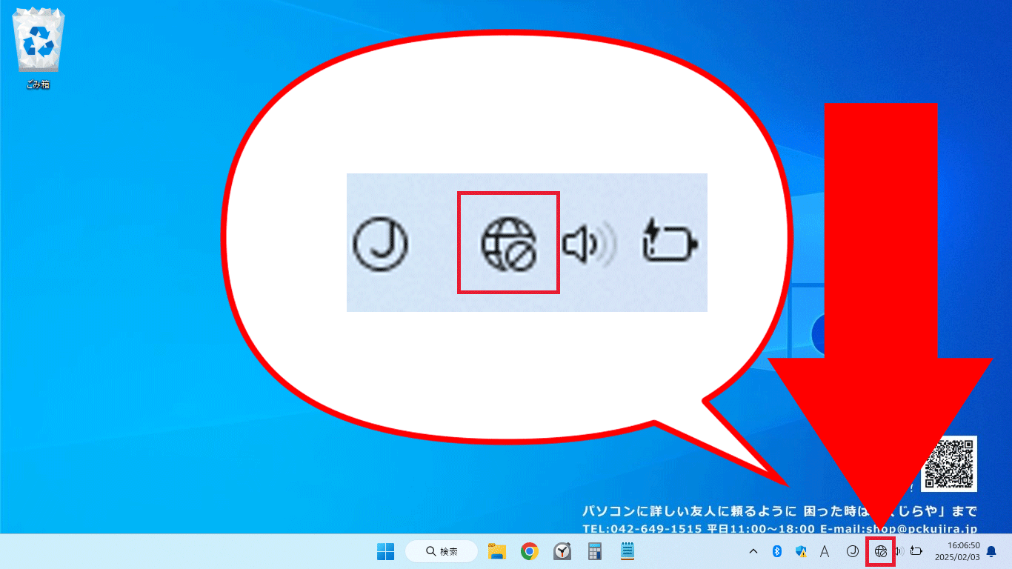Viewport: 1012px width, 569px height.
Task: Click the battery status tray icon
Action: coord(916,551)
